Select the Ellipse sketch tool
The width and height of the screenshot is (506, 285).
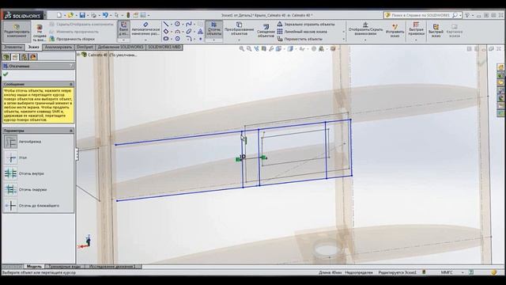coord(189,32)
